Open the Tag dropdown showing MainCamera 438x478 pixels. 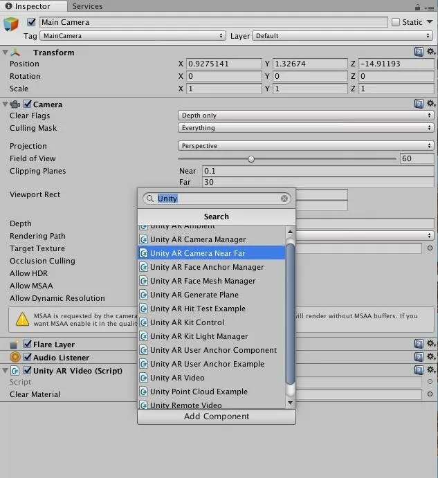click(x=133, y=36)
